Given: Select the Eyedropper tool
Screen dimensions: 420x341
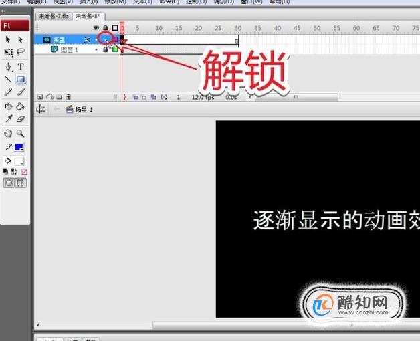Looking at the screenshot, I should click(x=8, y=118).
